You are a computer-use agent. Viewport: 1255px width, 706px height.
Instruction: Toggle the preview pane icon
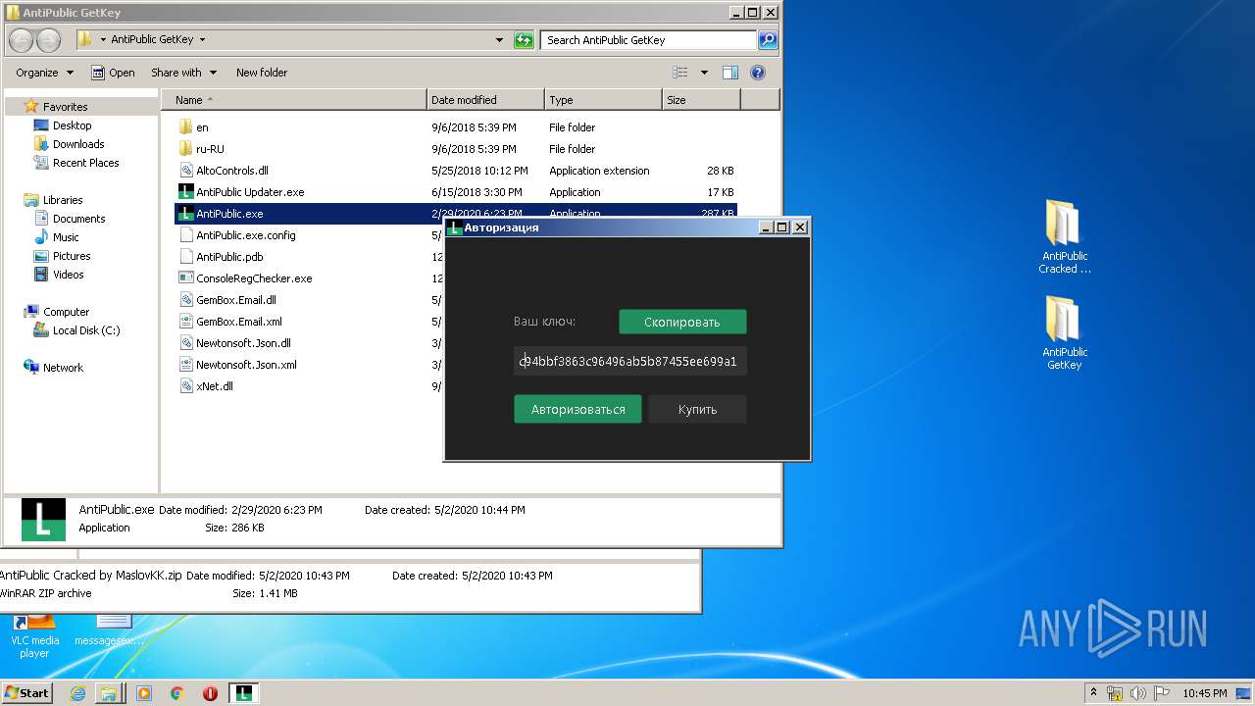point(729,73)
